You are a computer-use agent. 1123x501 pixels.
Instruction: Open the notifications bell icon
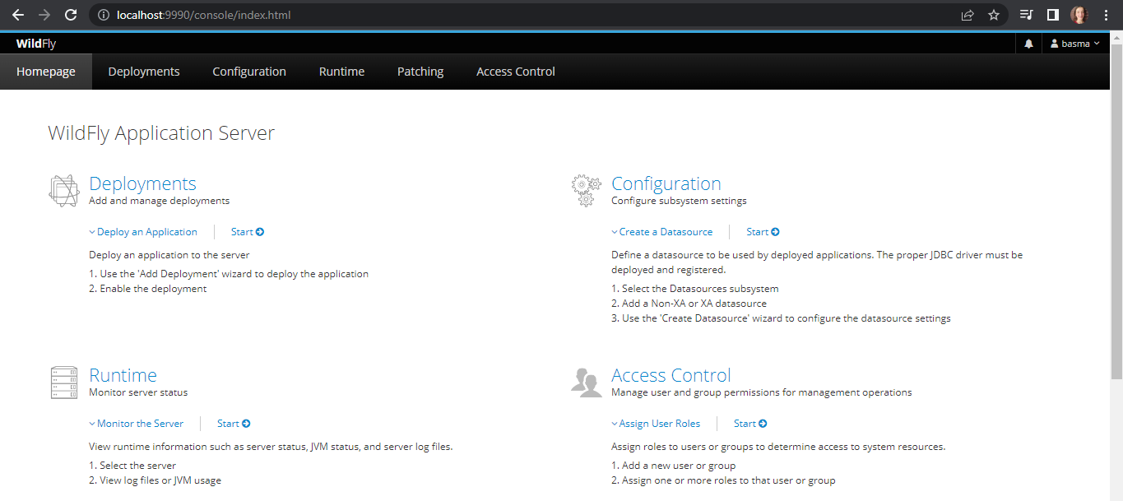point(1028,44)
